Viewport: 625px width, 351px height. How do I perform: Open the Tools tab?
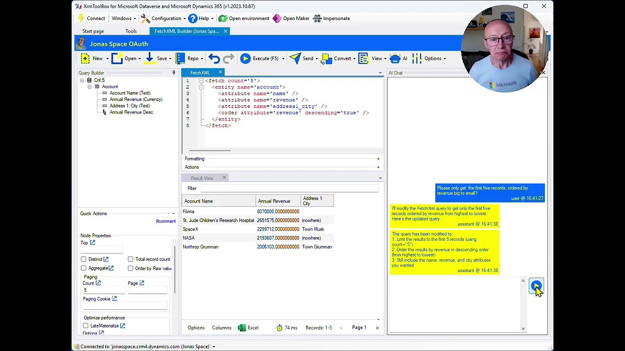point(131,31)
